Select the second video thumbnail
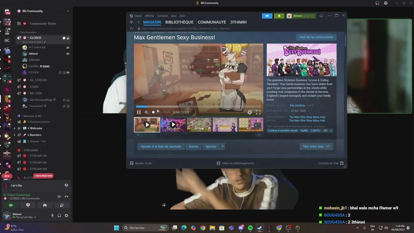The height and width of the screenshot is (233, 414). tap(173, 125)
